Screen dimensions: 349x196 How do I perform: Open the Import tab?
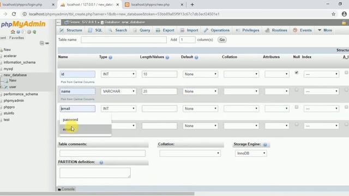[x=189, y=30]
